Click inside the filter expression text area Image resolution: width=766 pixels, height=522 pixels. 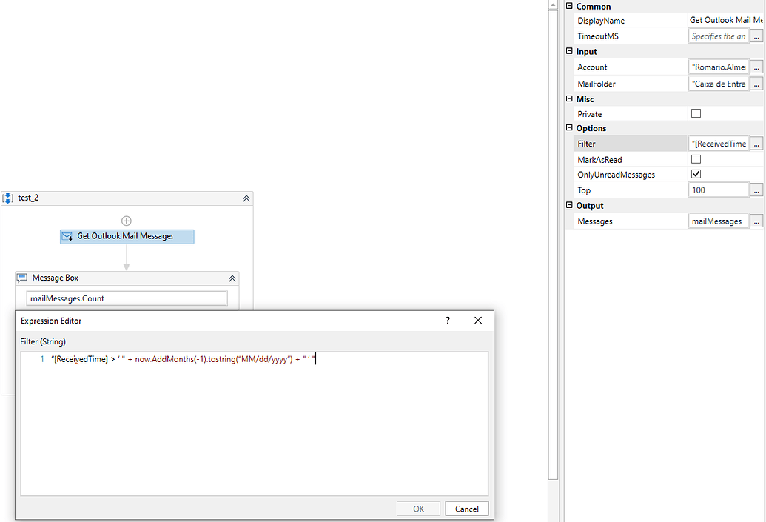click(x=254, y=424)
